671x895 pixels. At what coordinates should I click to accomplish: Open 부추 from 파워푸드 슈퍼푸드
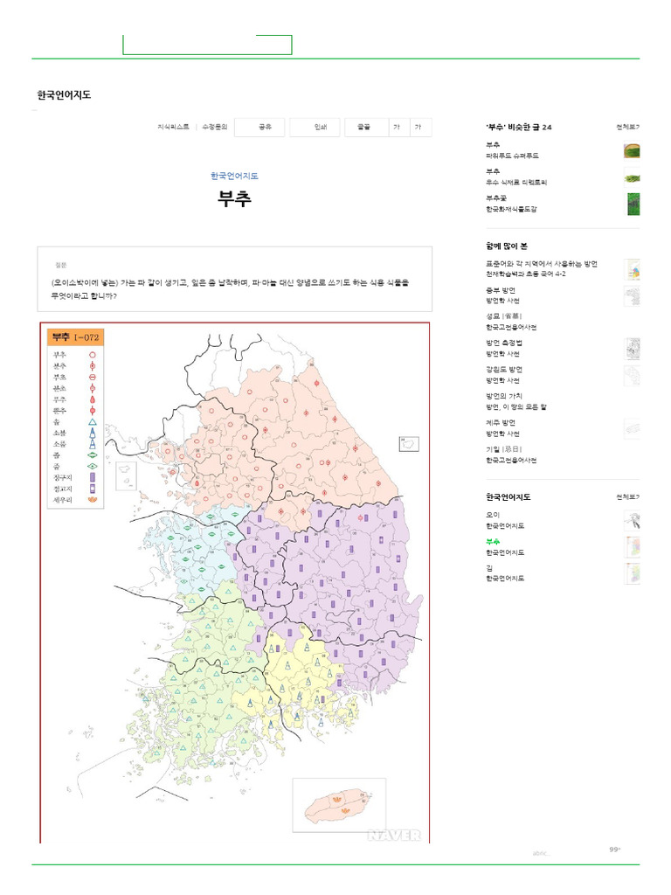tap(493, 145)
